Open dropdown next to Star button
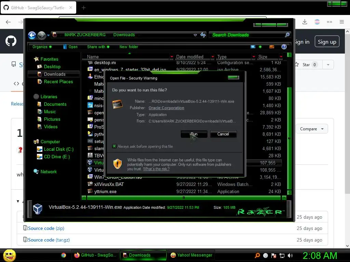 click(x=328, y=64)
